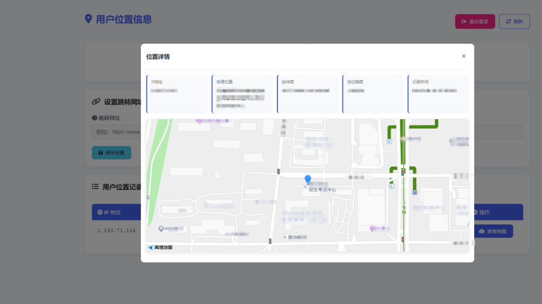Click the 经纬度 info card in the dialog
The width and height of the screenshot is (542, 304).
click(x=308, y=93)
